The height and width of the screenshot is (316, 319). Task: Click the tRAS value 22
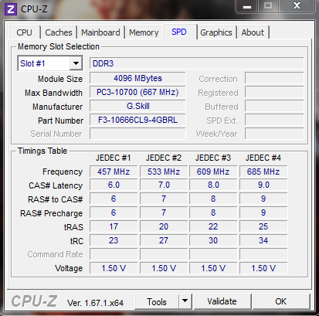tap(213, 226)
